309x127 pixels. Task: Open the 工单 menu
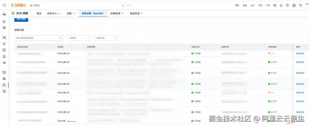click(x=268, y=5)
